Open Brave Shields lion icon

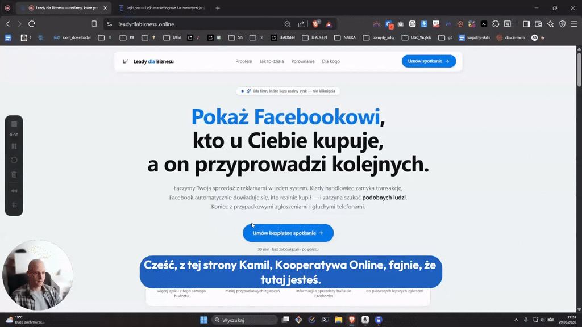click(315, 24)
